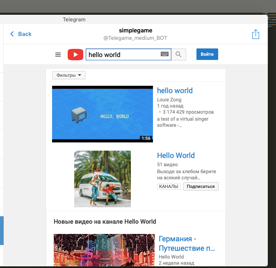Click the '2 недели назад' text
The width and height of the screenshot is (276, 268).
coord(176,263)
